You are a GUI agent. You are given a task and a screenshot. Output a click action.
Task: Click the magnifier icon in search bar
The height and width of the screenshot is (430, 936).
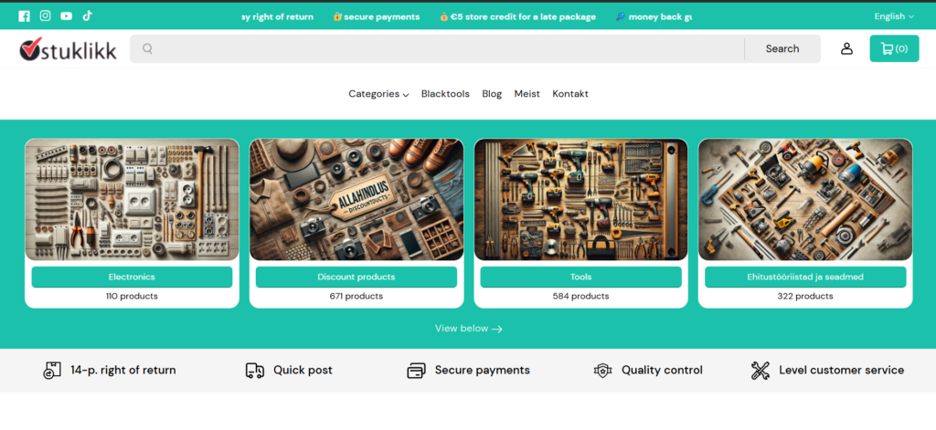147,49
